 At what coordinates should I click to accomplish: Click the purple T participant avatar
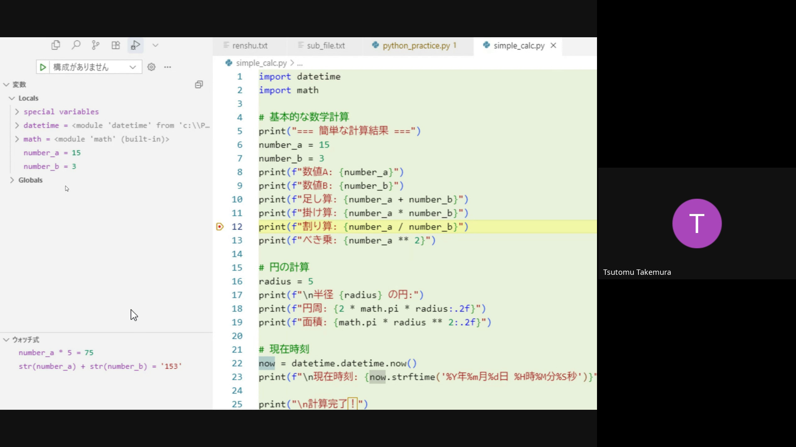click(x=696, y=223)
